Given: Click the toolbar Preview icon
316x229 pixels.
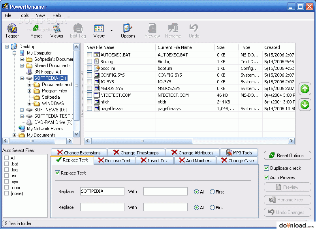Looking at the screenshot, I should [x=152, y=31].
